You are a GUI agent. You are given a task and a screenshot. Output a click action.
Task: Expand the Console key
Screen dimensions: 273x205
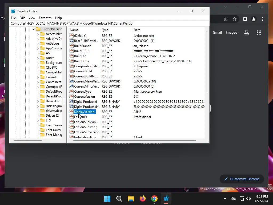coord(38,77)
